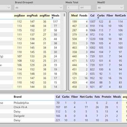Viewport: 127px width, 127px height.
Task: Click the 707 Cal value in the Chick-Fil-A row
Action: pos(58,107)
